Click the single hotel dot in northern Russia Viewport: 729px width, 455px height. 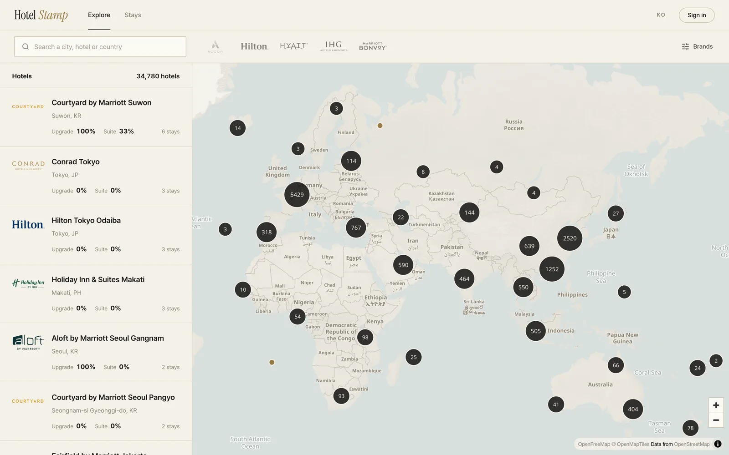(380, 126)
